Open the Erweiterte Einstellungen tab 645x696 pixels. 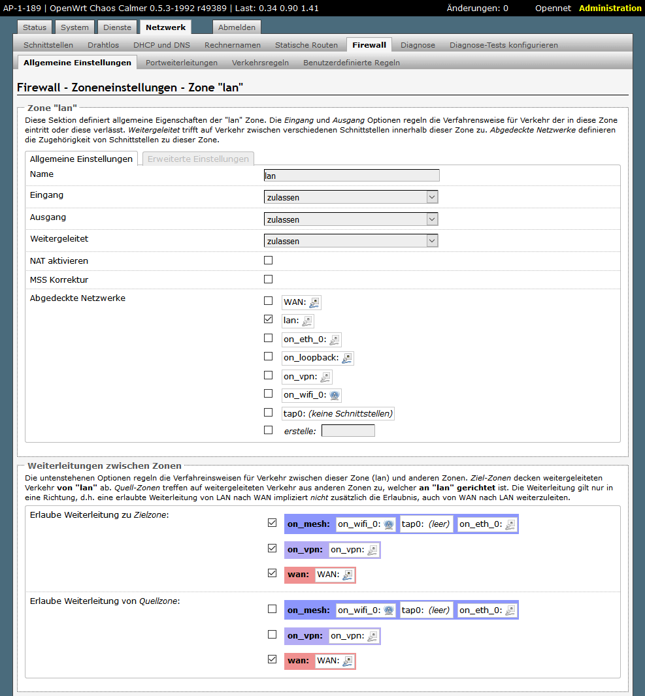point(198,159)
